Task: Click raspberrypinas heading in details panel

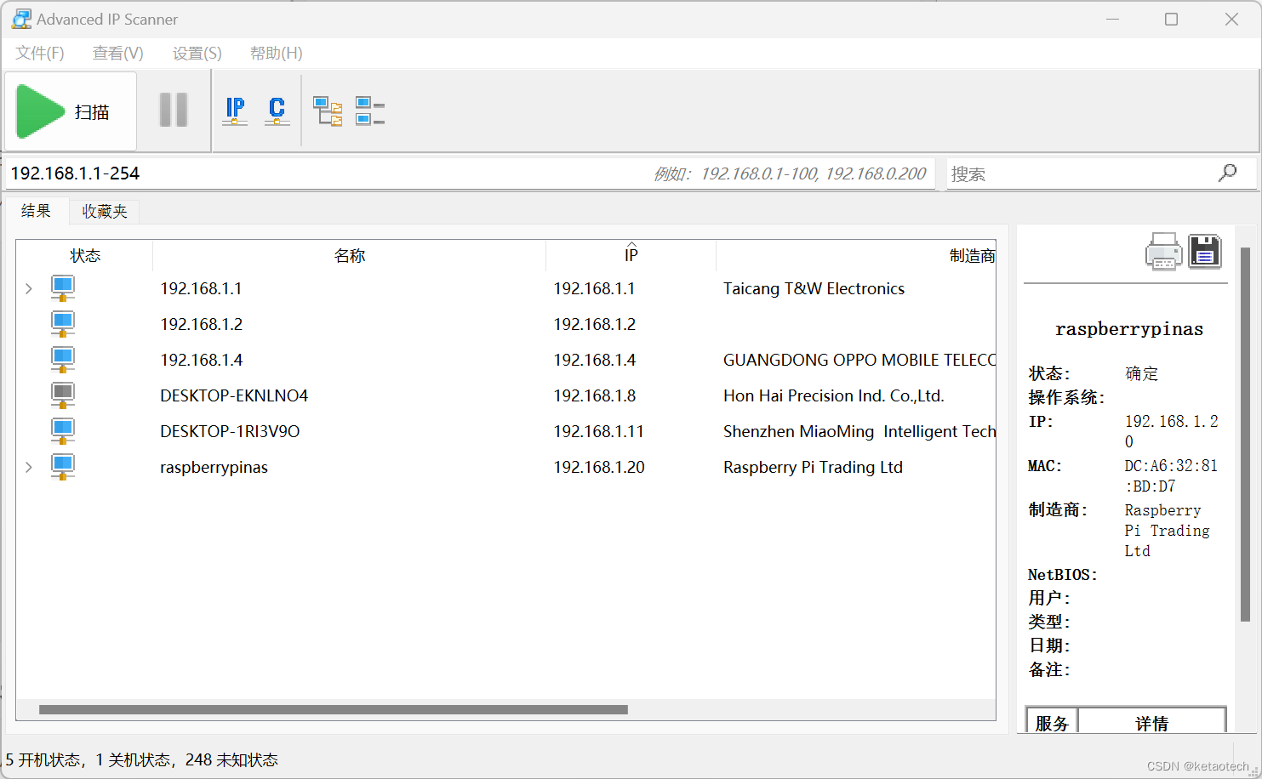Action: (x=1129, y=329)
